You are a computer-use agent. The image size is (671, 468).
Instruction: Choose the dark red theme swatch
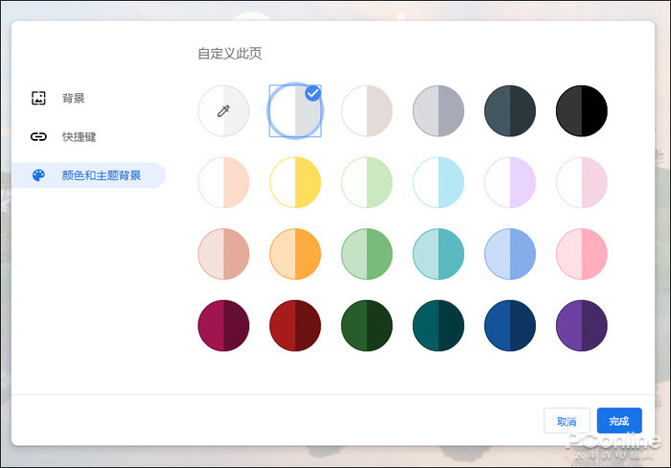(x=295, y=325)
